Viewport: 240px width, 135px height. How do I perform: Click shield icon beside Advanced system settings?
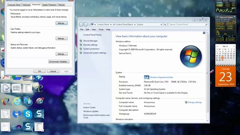coord(81,53)
